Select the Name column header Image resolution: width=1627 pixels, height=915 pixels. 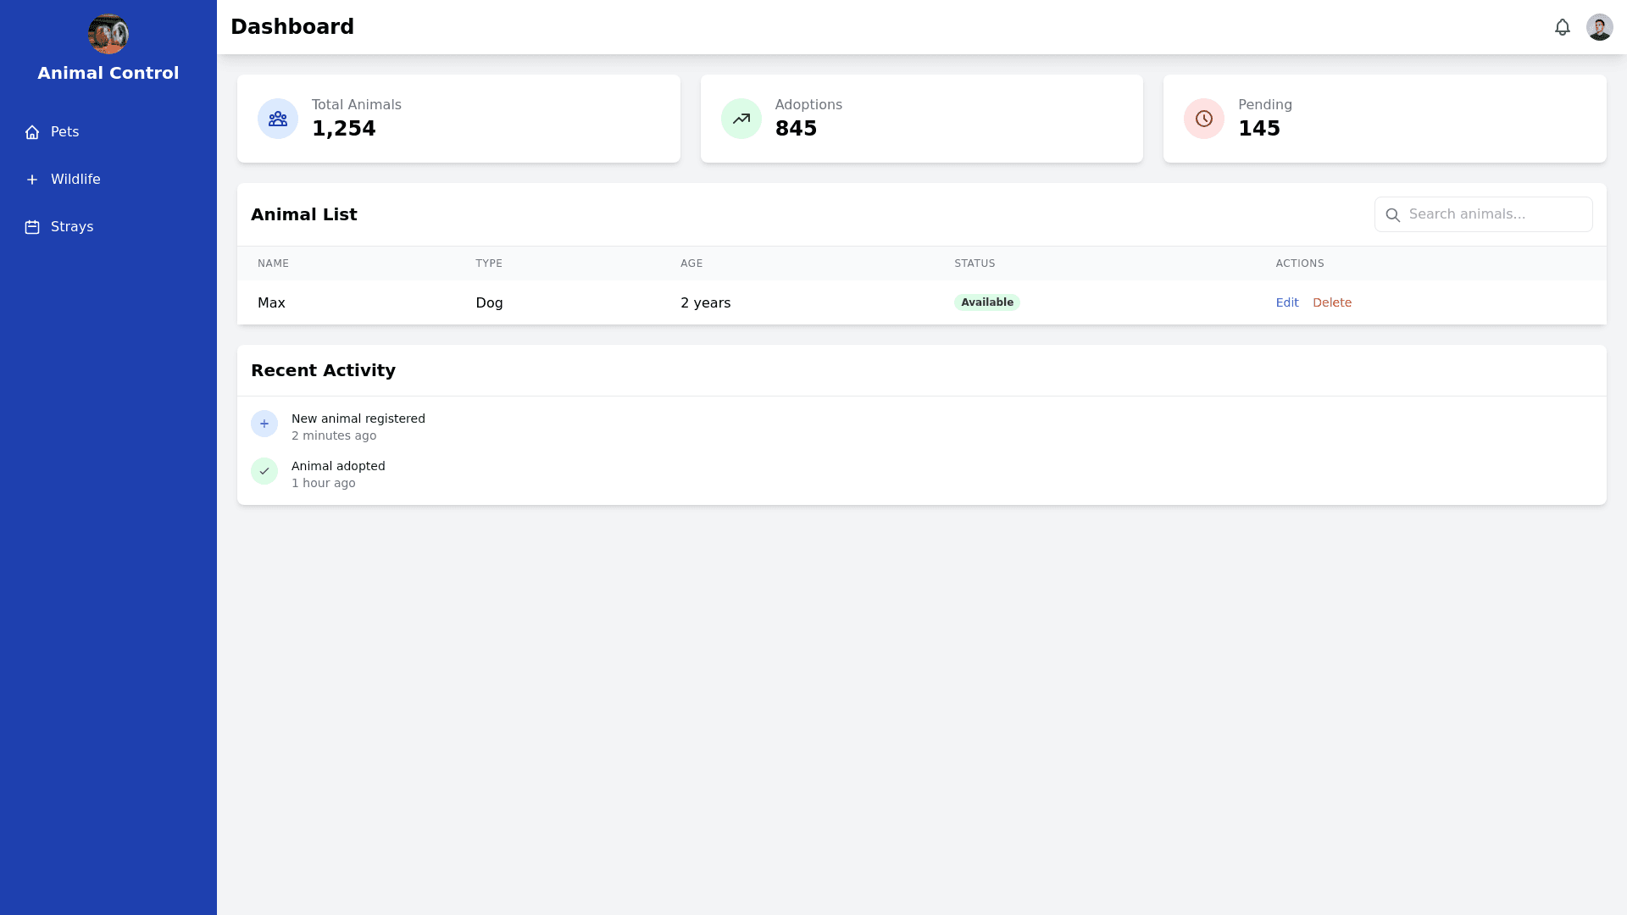[273, 263]
